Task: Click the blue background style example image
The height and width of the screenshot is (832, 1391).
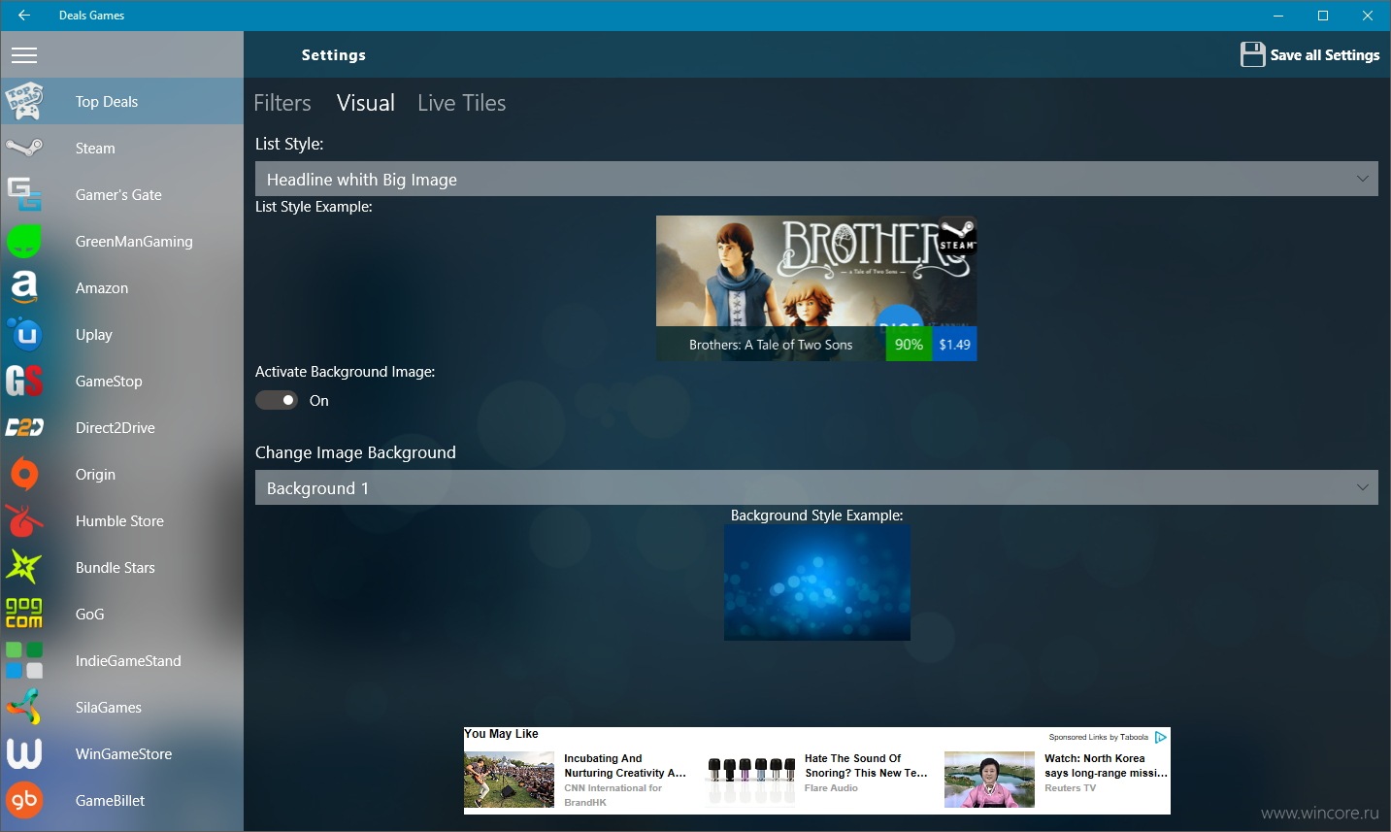Action: pyautogui.click(x=817, y=583)
